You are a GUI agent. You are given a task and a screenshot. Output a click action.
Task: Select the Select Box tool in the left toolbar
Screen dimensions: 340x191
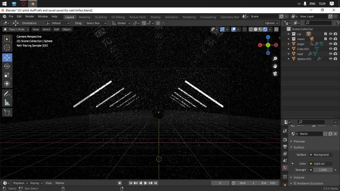7,39
